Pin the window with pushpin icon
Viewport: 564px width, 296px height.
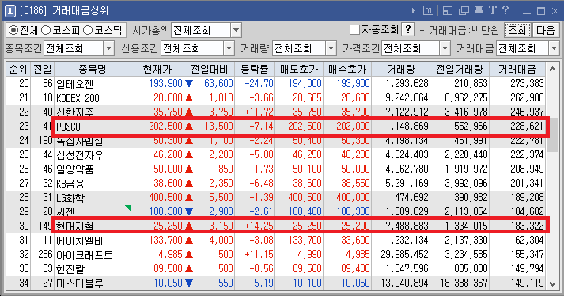tap(479, 11)
